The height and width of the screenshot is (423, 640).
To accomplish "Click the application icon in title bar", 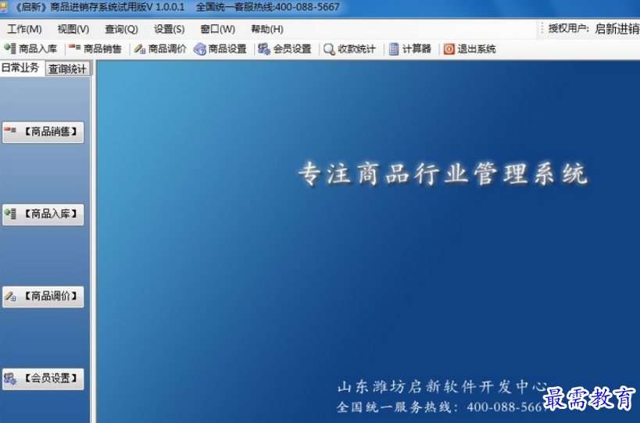I will point(3,7).
